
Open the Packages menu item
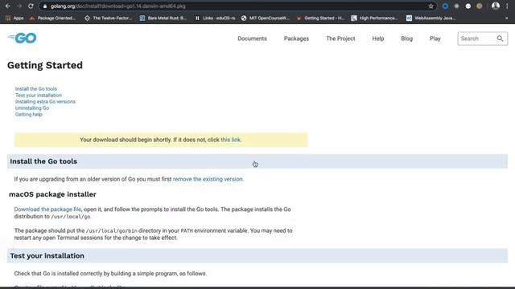tap(296, 39)
